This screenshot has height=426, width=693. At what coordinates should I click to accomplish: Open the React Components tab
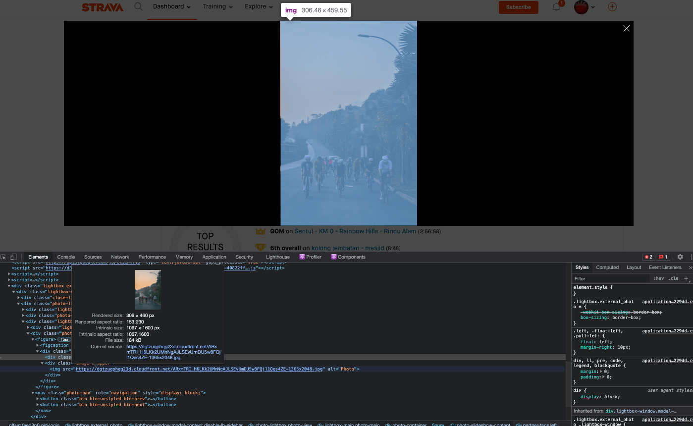348,257
